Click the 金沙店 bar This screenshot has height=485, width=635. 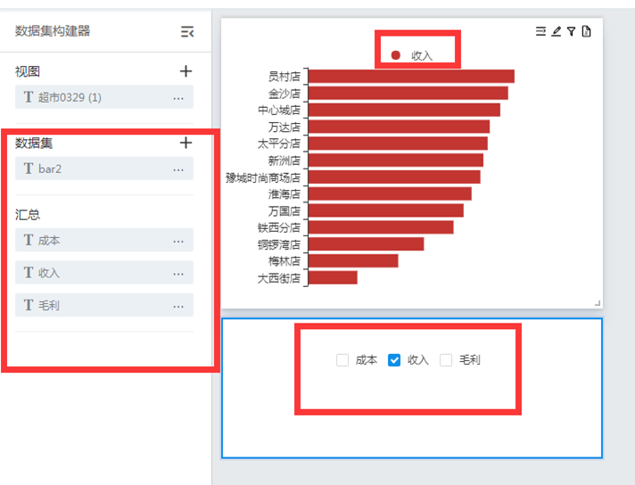click(408, 93)
